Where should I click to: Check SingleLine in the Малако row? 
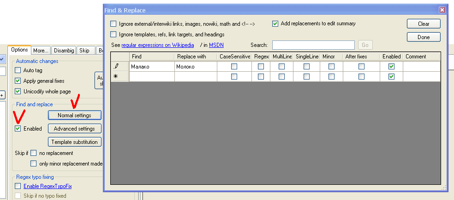click(306, 67)
